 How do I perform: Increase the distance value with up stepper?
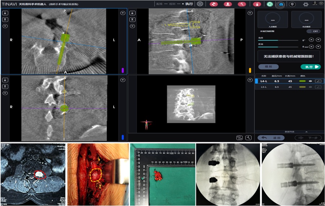point(311,46)
